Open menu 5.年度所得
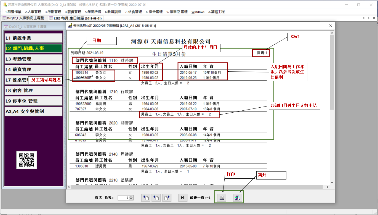 (x=93, y=12)
